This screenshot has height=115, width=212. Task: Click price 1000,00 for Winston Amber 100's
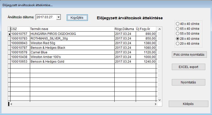(x=146, y=57)
